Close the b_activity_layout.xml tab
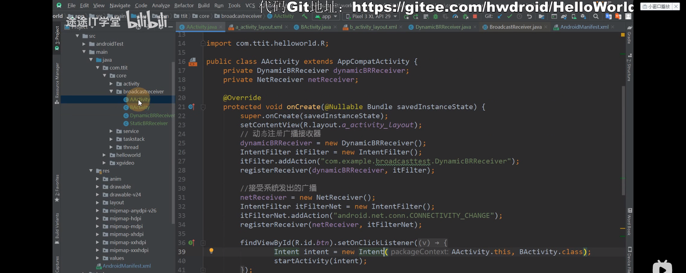 [401, 27]
